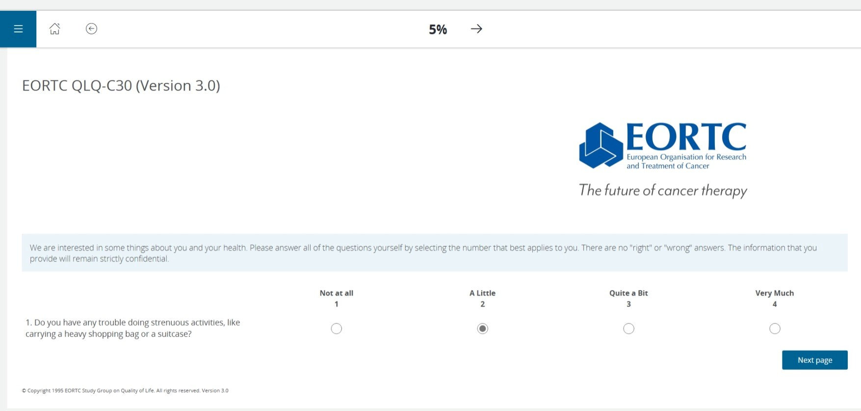
Task: Click the blue confidentiality instructions banner
Action: coord(434,253)
